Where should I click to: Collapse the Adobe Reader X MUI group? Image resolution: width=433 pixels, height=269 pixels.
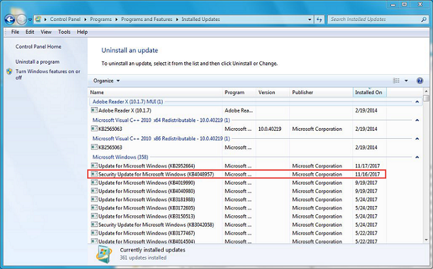[x=418, y=101]
